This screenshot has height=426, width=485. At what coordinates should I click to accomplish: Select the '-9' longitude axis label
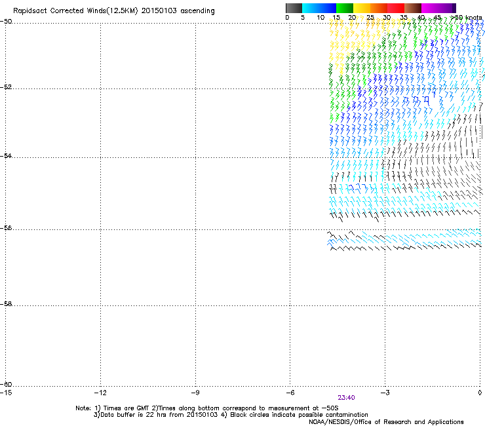tap(195, 393)
